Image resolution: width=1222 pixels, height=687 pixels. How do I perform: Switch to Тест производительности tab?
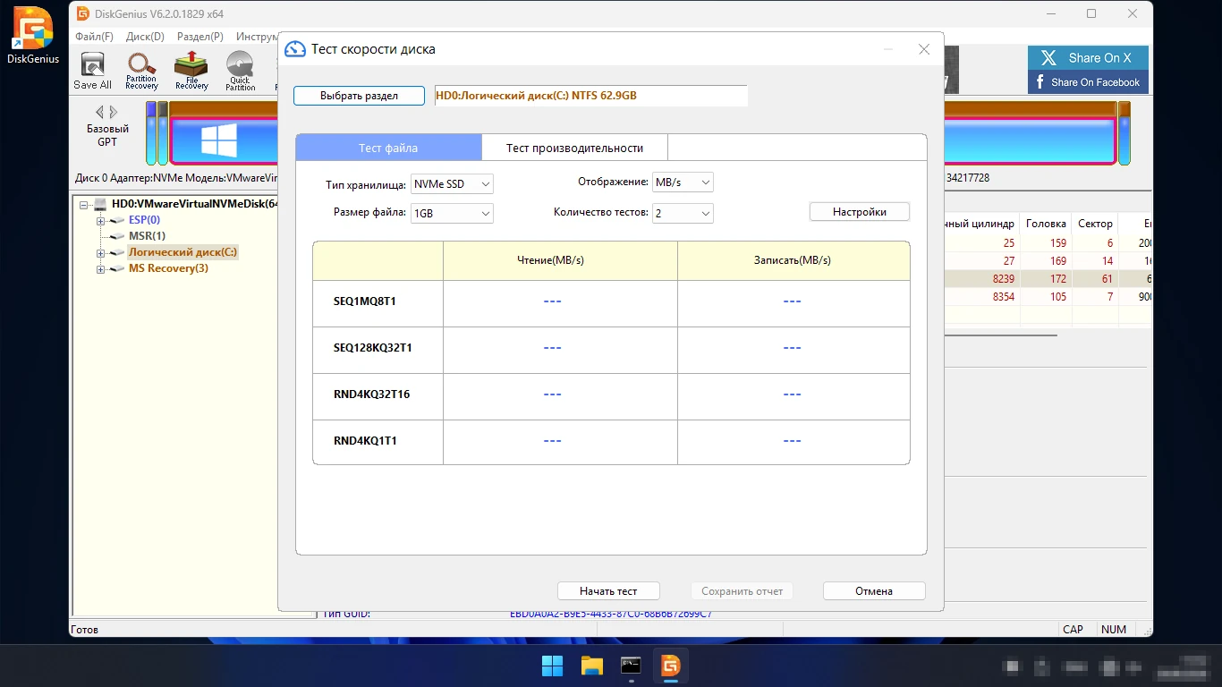(x=574, y=148)
